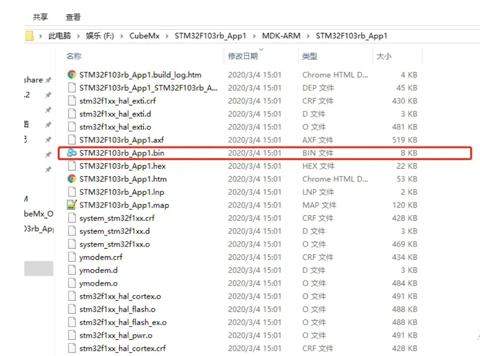Expand chevron after MDK-ARM in breadcrumb
The height and width of the screenshot is (356, 480).
tap(308, 36)
